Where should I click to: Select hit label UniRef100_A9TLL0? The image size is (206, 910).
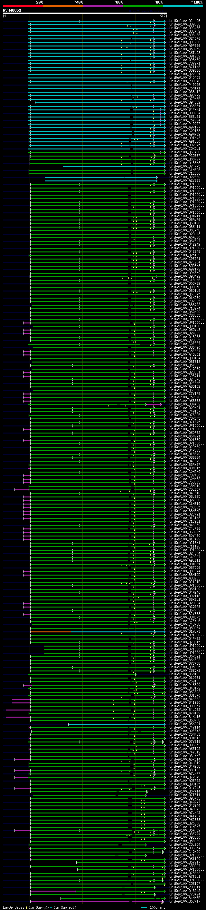pyautogui.click(x=185, y=141)
